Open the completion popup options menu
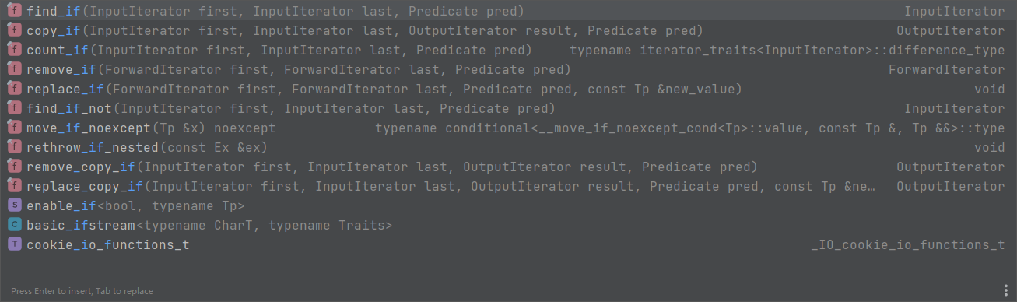1017x302 pixels. click(1006, 290)
